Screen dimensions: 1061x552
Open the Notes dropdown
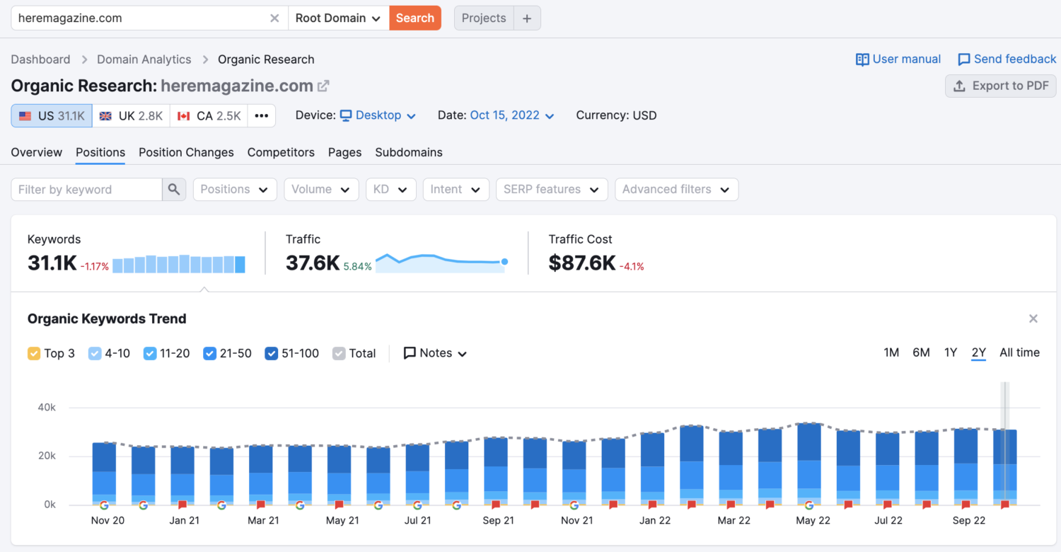click(435, 353)
